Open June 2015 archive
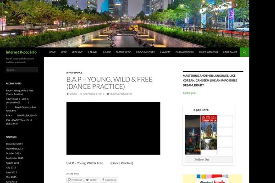The height and width of the screenshot is (183, 275). [11, 172]
